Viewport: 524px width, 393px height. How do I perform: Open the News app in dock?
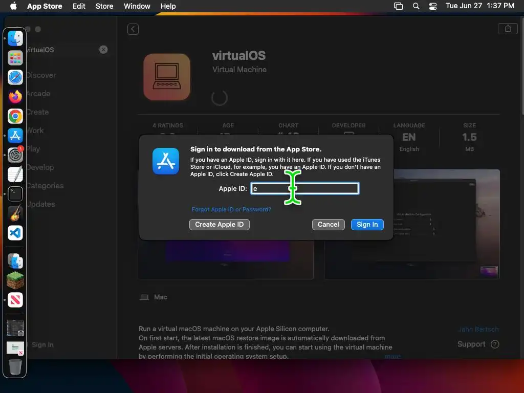[15, 300]
